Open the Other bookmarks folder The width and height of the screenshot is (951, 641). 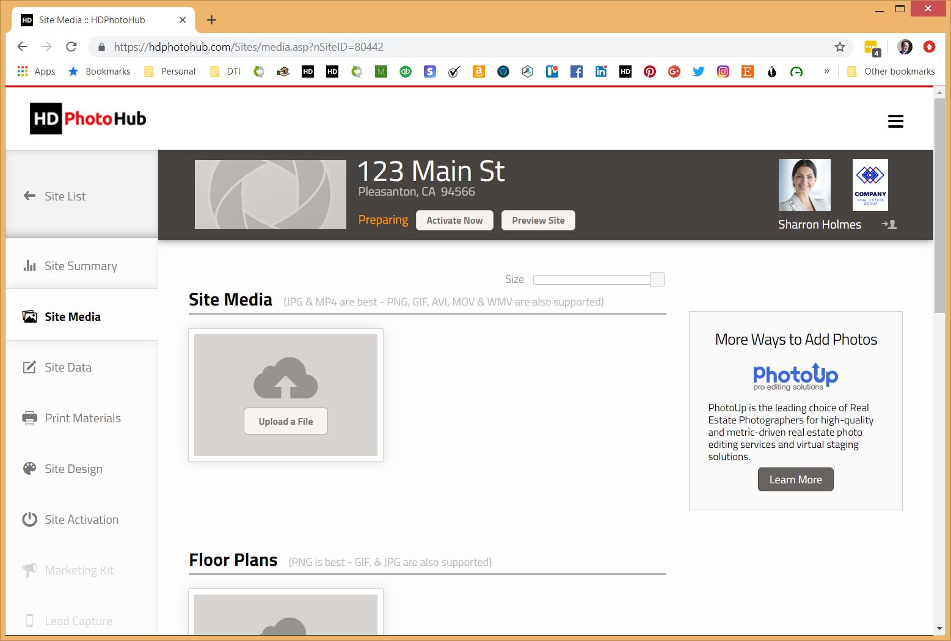coord(891,71)
